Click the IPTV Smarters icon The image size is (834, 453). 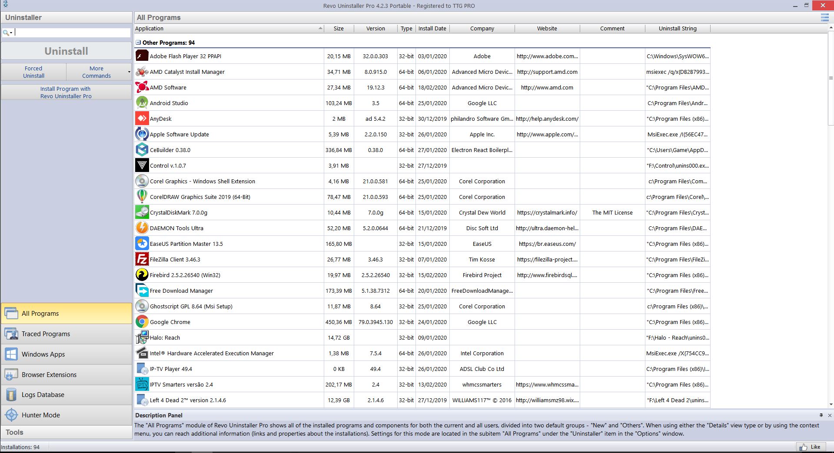tap(142, 384)
